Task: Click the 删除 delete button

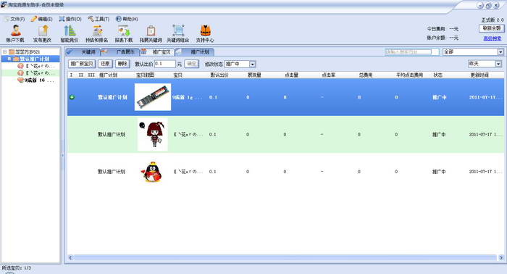Action: coord(122,64)
